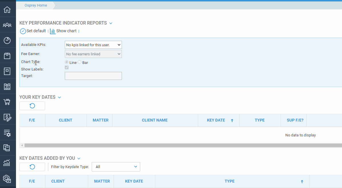Select the Bar chart type radio
The height and width of the screenshot is (188, 342).
point(80,62)
